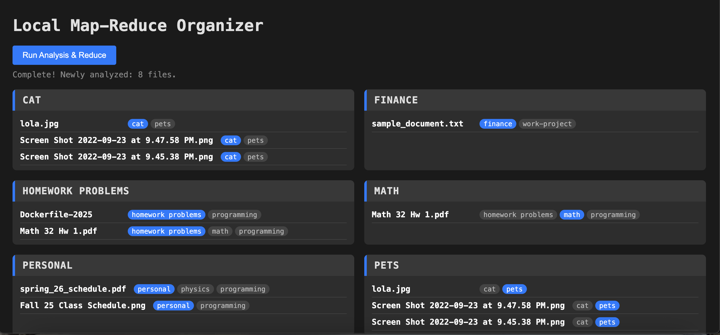Click spring_26_schedule.pdf file entry
This screenshot has width=720, height=335.
73,289
